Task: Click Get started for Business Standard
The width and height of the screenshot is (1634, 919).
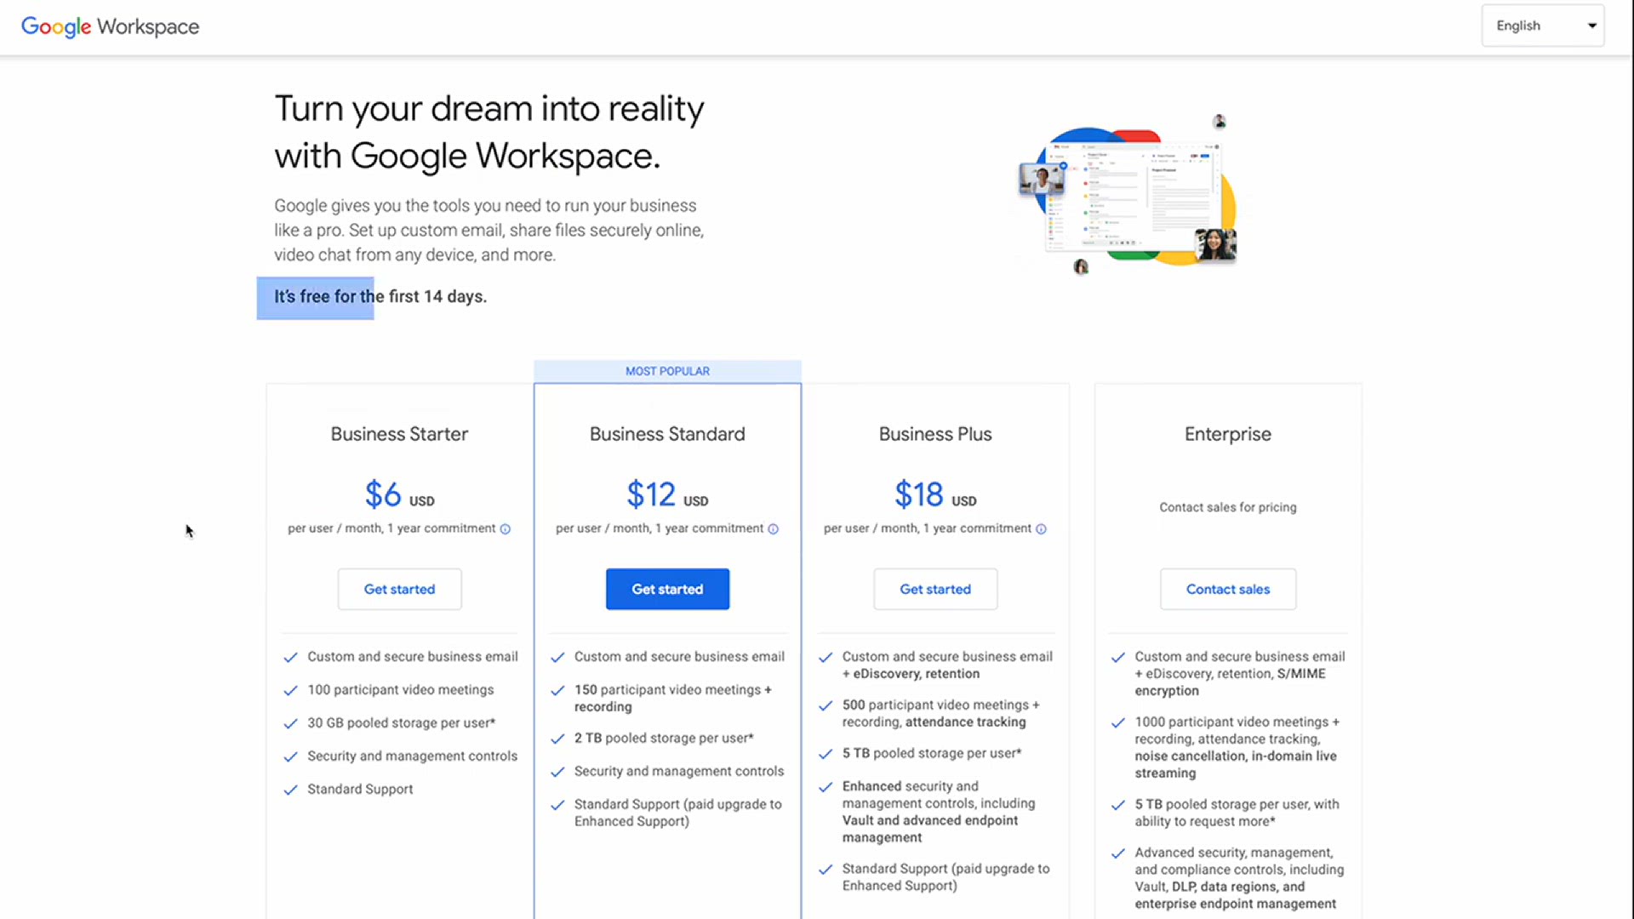Action: 667,589
